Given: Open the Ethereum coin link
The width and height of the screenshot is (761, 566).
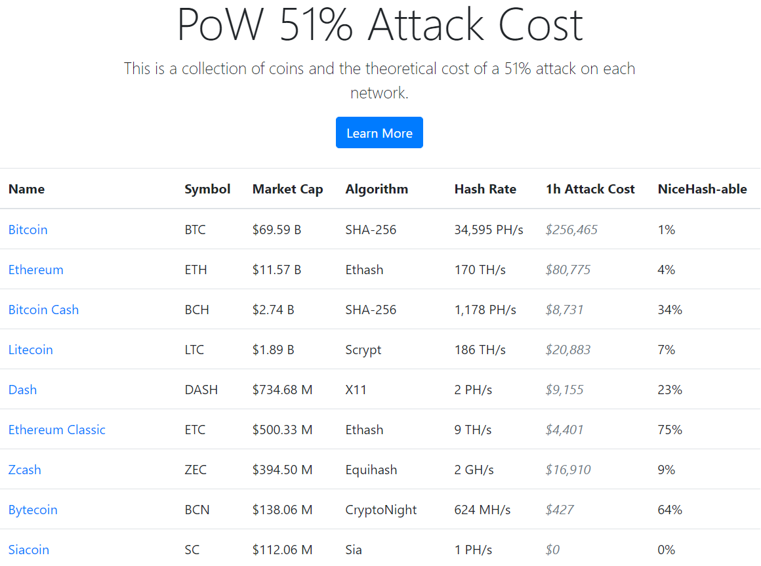Looking at the screenshot, I should tap(36, 270).
